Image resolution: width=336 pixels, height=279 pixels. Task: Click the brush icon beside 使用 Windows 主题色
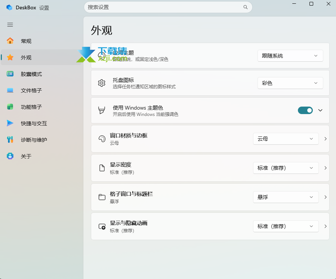[x=102, y=110]
